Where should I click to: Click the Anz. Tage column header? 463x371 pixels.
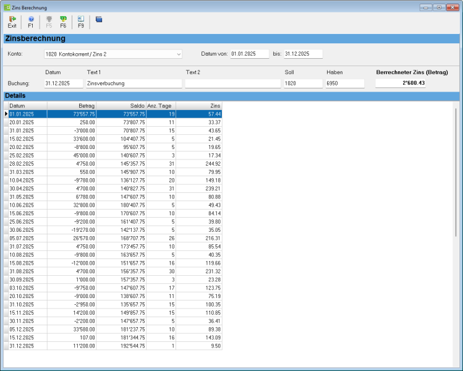click(161, 106)
